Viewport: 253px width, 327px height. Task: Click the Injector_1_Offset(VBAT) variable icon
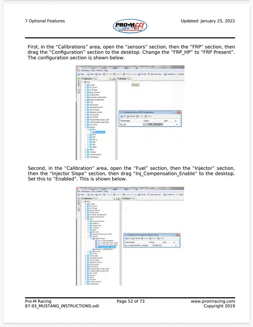pos(93,249)
